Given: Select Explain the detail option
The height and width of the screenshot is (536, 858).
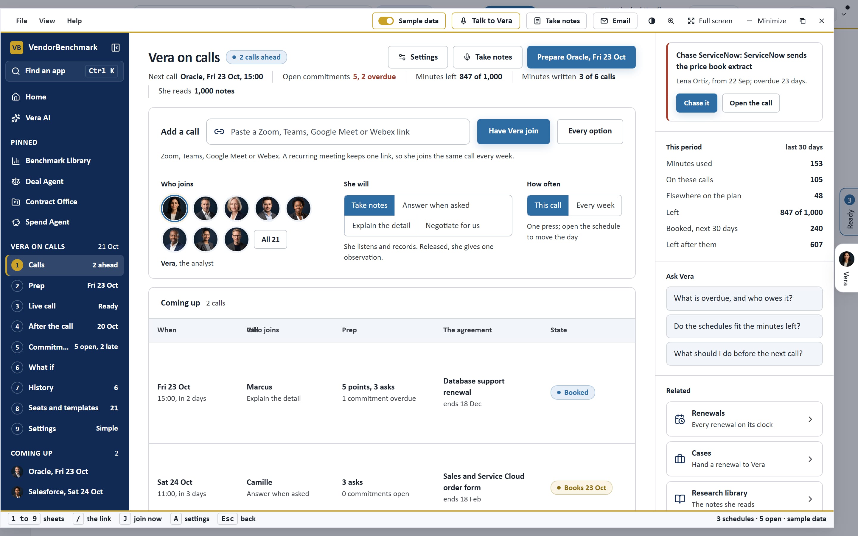Looking at the screenshot, I should pos(381,225).
